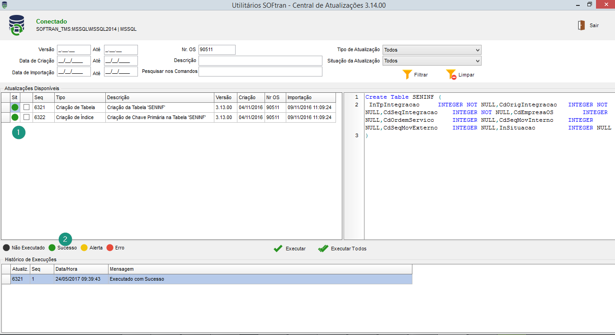Restore the window using the title bar button
Screen dimensions: 615x335
(590, 5)
